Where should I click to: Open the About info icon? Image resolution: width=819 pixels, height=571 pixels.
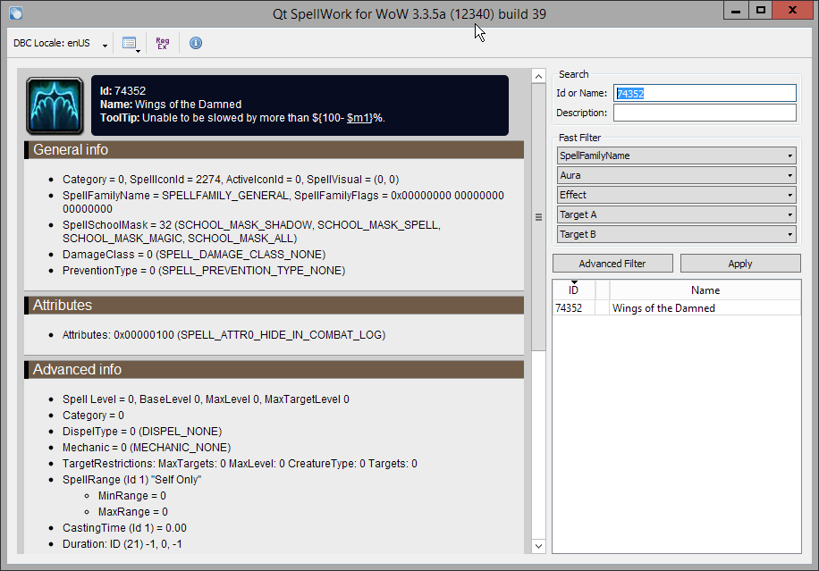click(196, 43)
